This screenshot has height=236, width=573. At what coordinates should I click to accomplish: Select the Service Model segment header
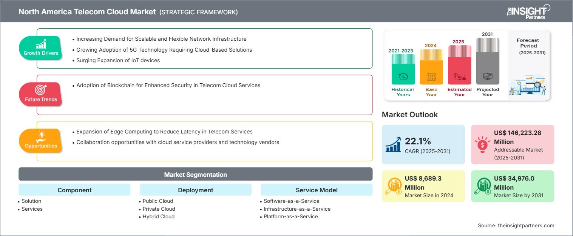(x=317, y=190)
